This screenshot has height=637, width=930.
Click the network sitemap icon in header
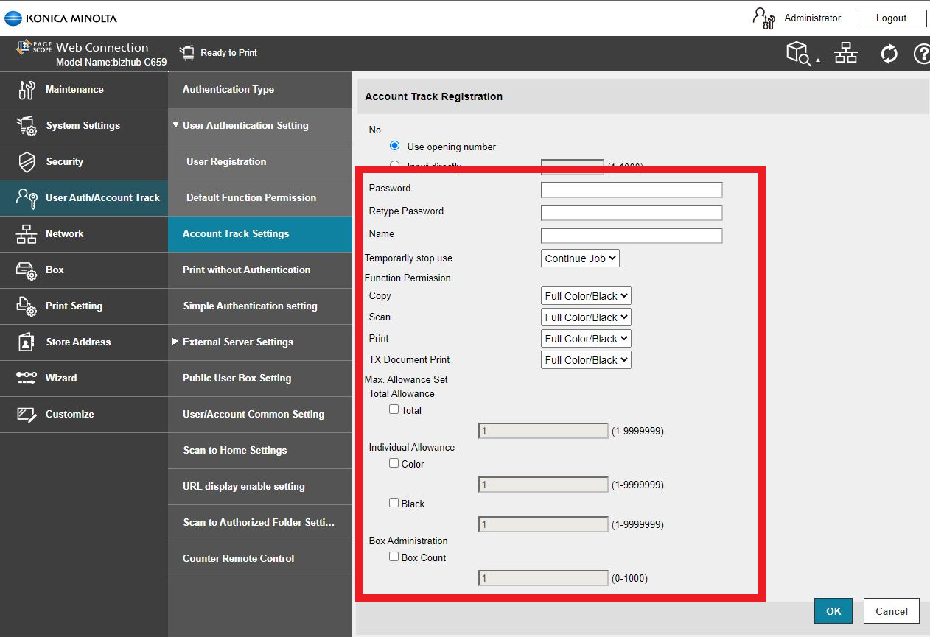click(846, 54)
